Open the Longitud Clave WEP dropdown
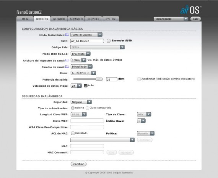Image resolution: width=218 pixels, height=178 pixels. point(78,115)
